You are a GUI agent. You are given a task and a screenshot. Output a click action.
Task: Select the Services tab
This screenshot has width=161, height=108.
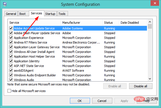click(x=36, y=13)
